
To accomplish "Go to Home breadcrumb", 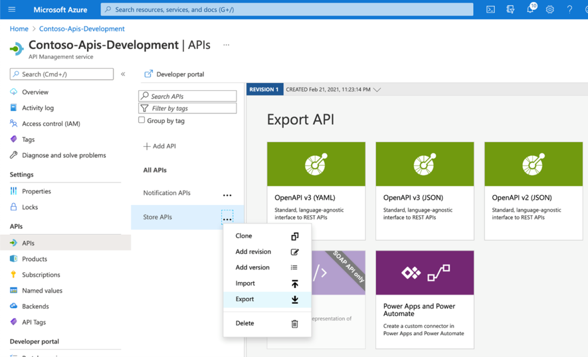I will click(19, 29).
